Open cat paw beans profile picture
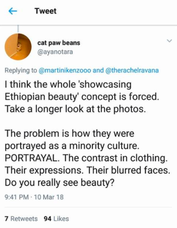 click(x=18, y=47)
